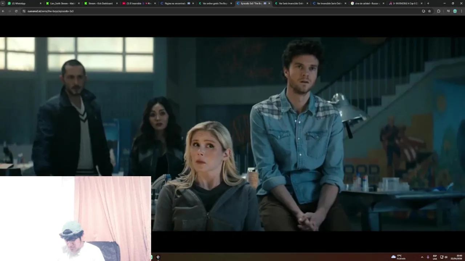Close the Ver online gratis The Boys tab

(231, 3)
